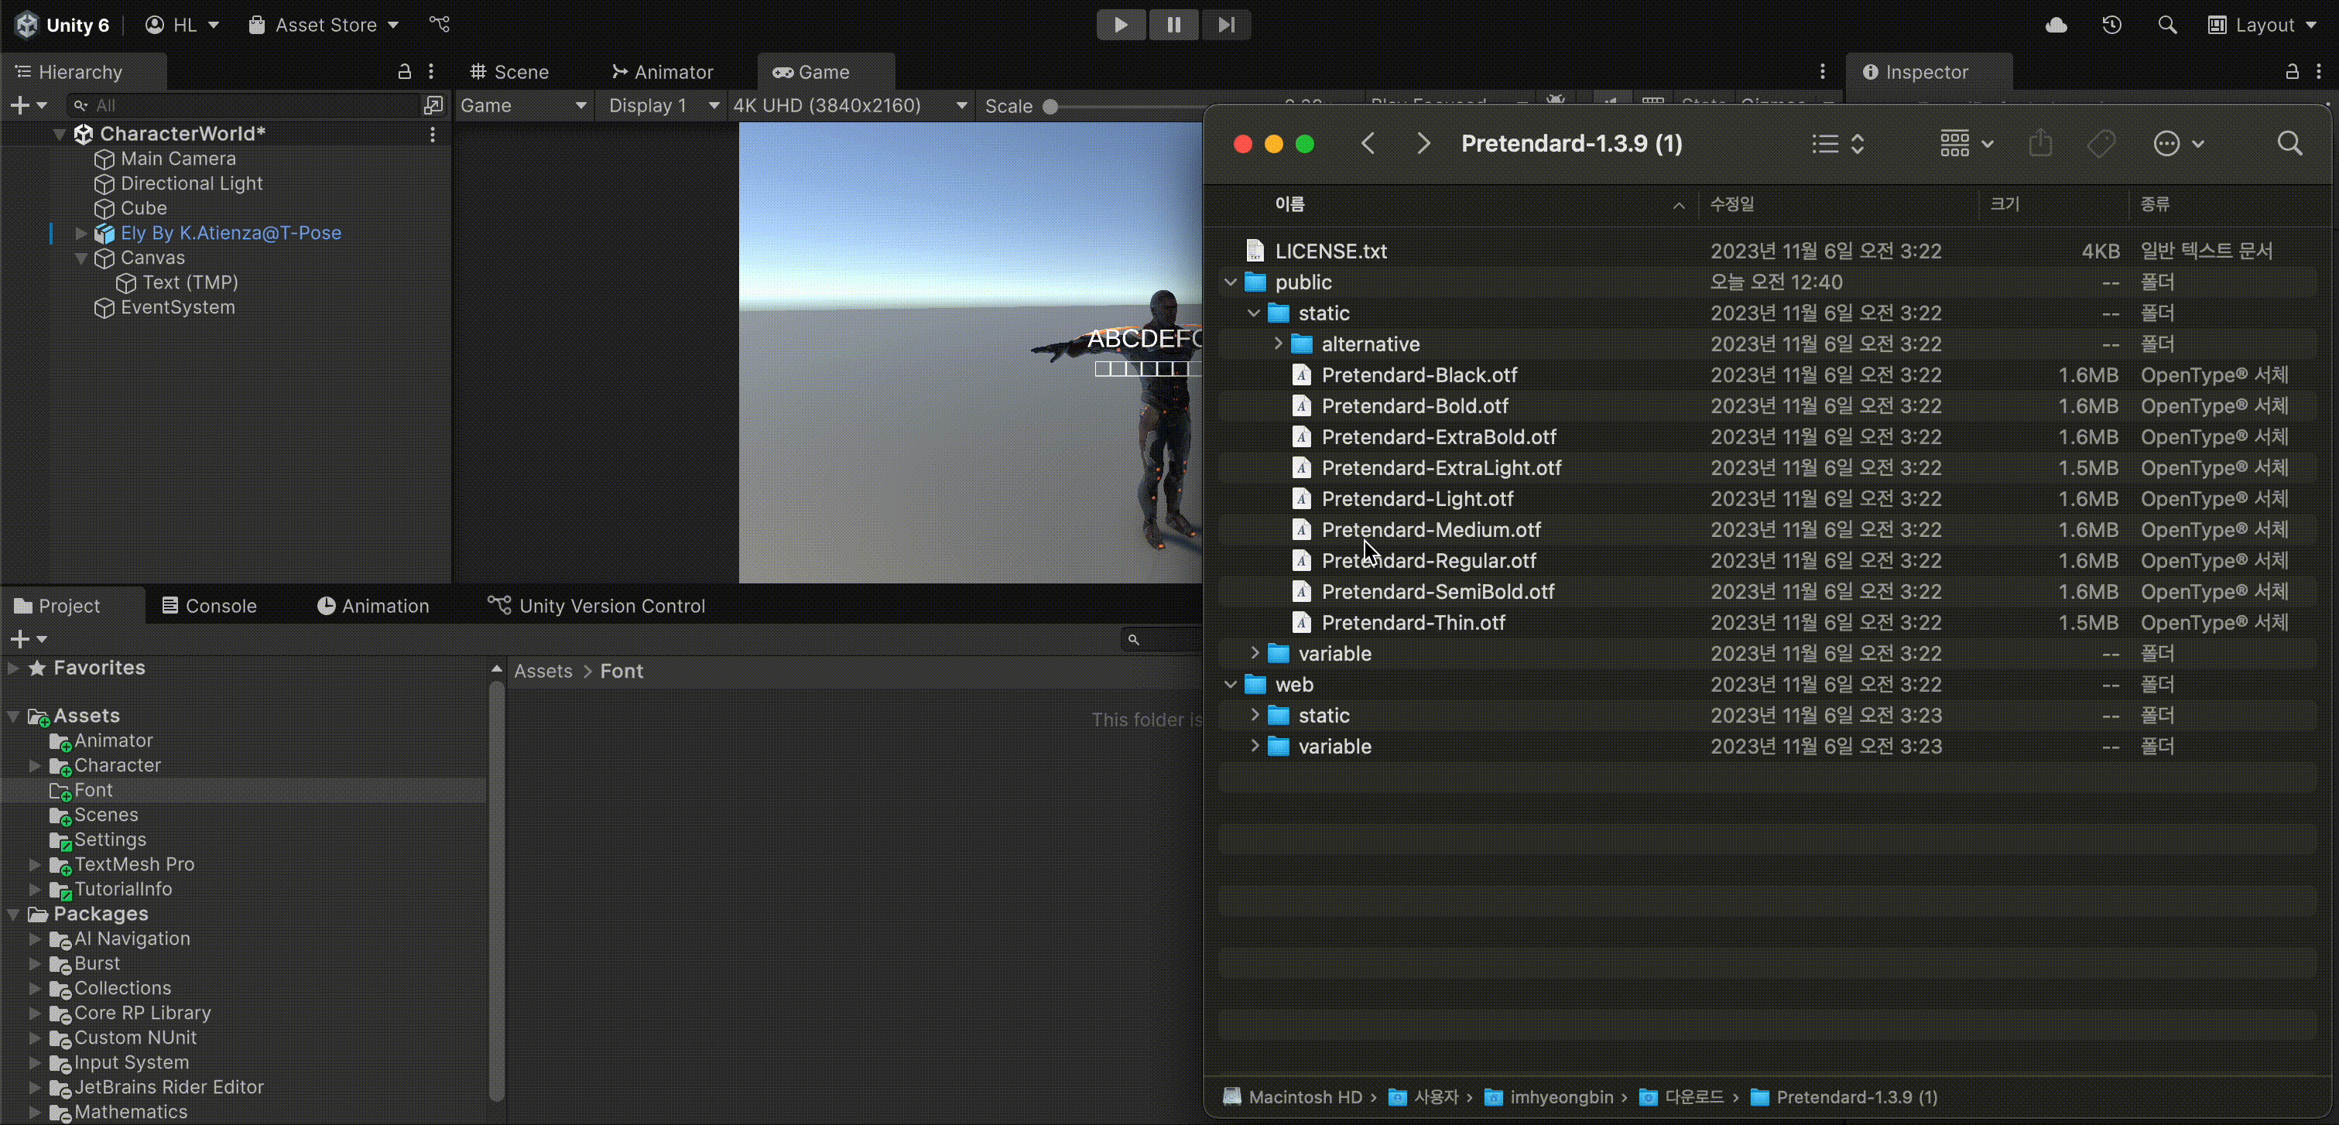Open Hierarchy panel more options menu
Screen dimensions: 2339x1125
[x=431, y=72]
